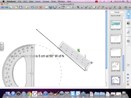Go to next page with forward arrow
The width and height of the screenshot is (131, 98).
tap(7, 7)
